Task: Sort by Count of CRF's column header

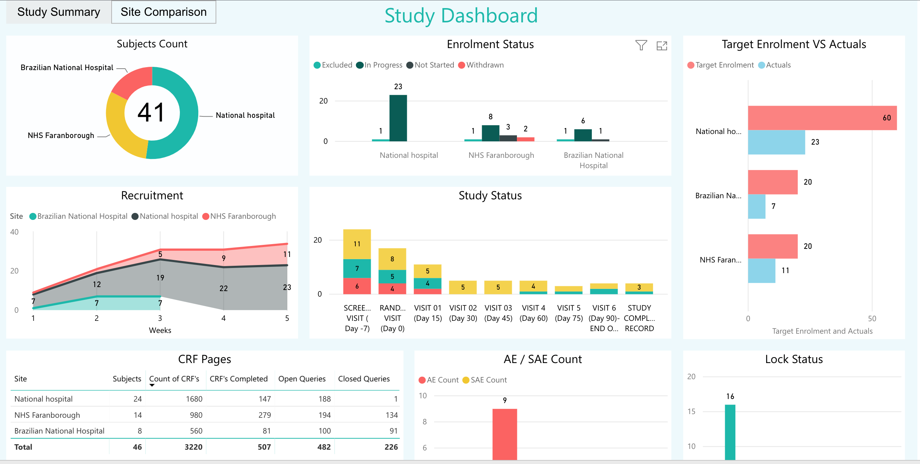Action: pos(174,379)
